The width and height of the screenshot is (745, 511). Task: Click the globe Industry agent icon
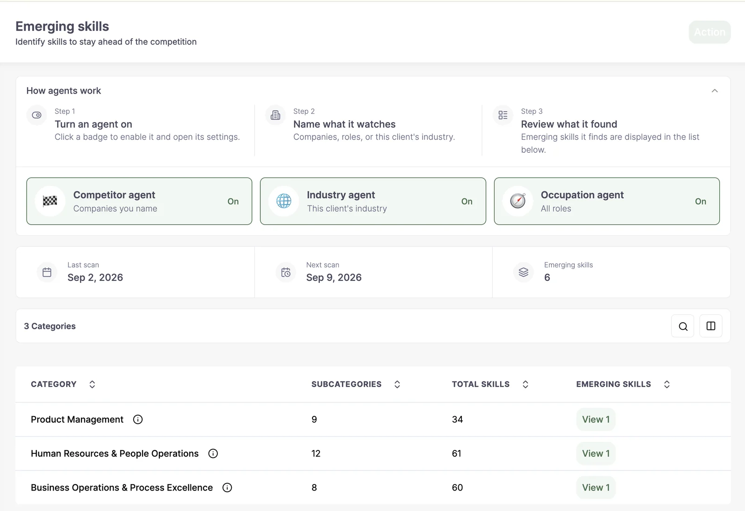coord(284,201)
